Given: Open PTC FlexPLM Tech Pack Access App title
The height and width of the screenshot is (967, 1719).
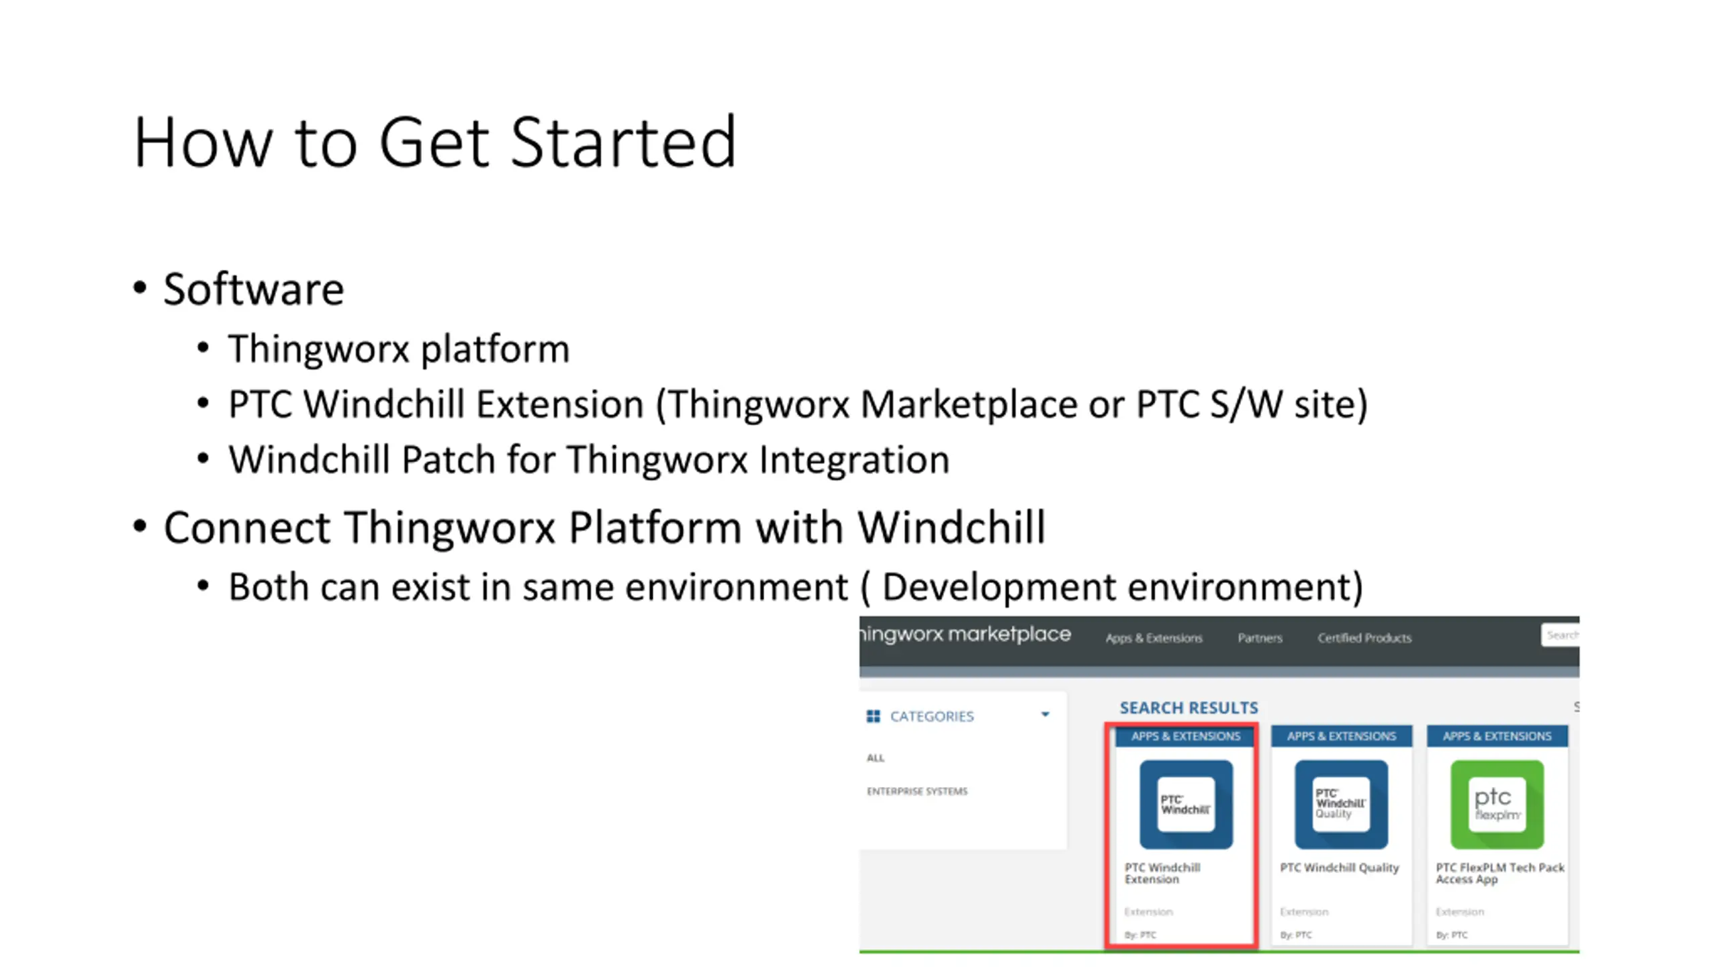Looking at the screenshot, I should click(x=1500, y=873).
